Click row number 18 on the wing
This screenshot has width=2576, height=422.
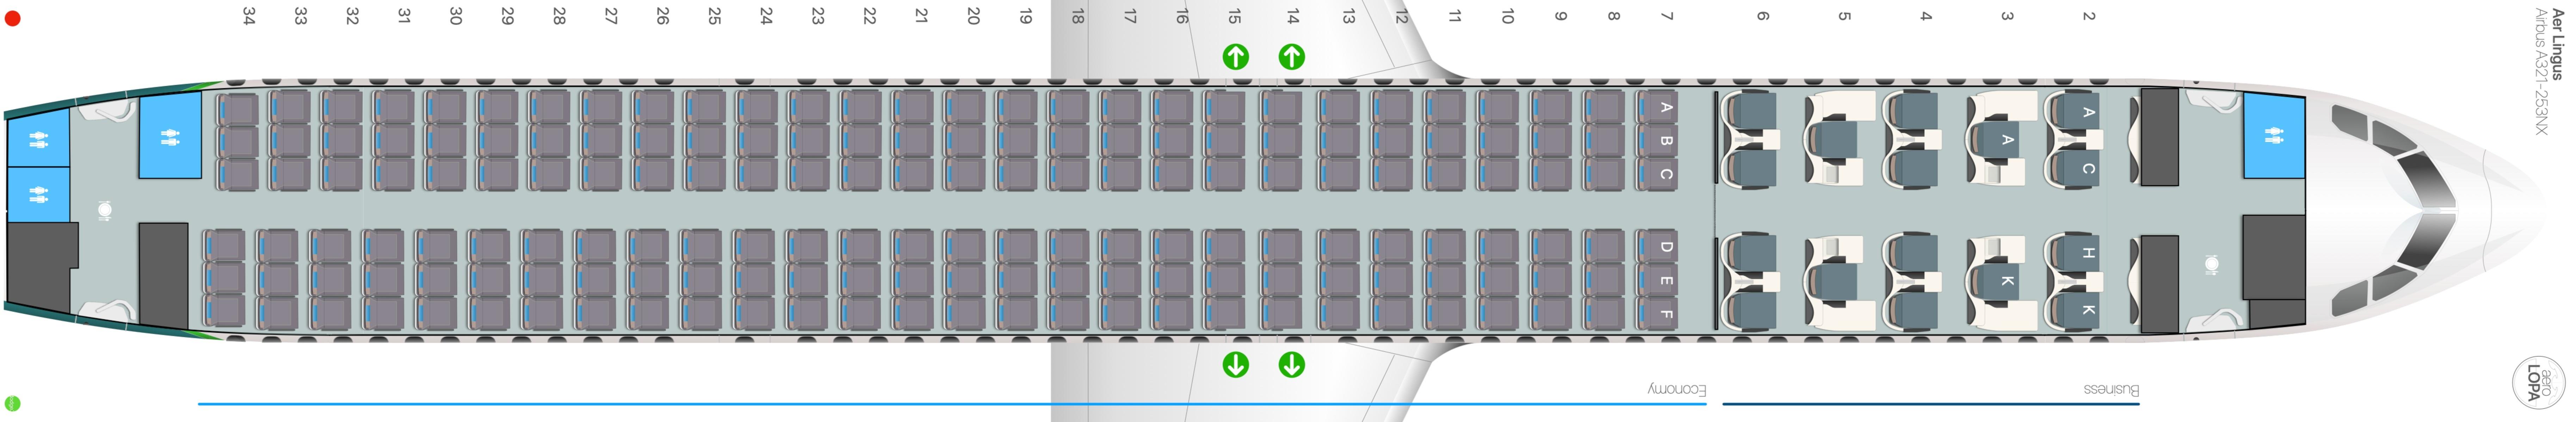[x=1077, y=16]
